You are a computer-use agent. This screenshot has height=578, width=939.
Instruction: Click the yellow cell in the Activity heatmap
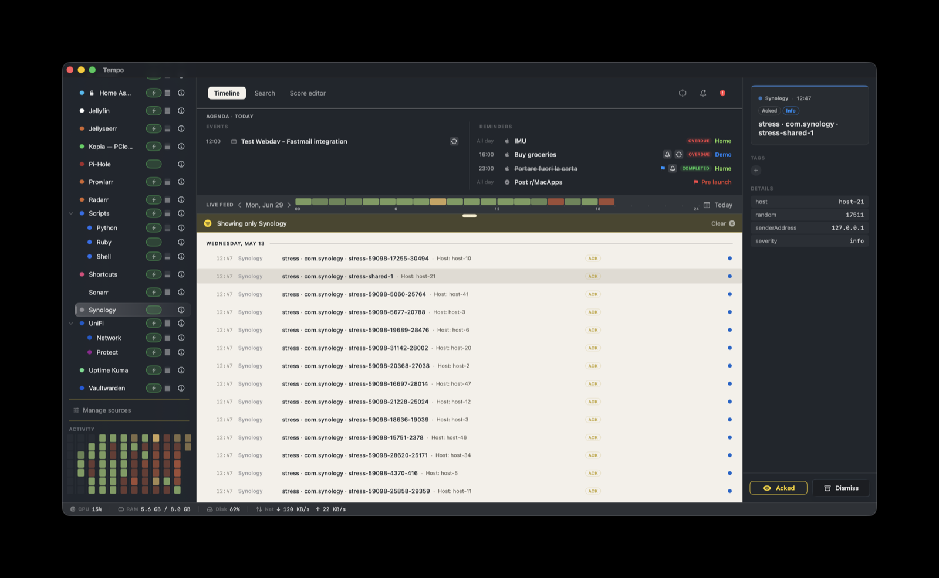(156, 438)
